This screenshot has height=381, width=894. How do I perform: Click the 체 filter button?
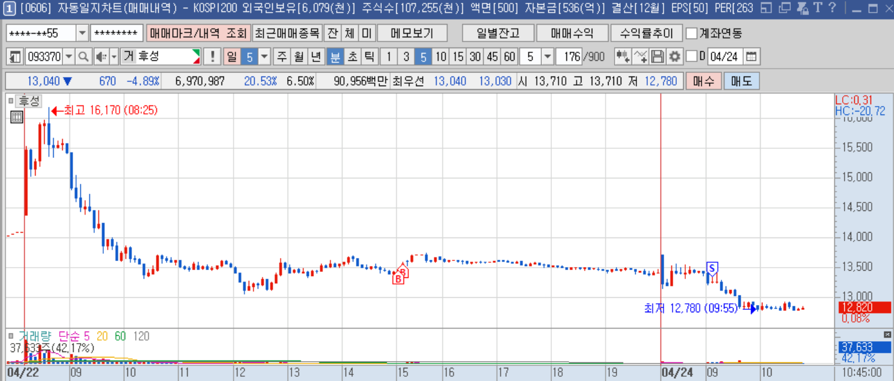pyautogui.click(x=349, y=33)
